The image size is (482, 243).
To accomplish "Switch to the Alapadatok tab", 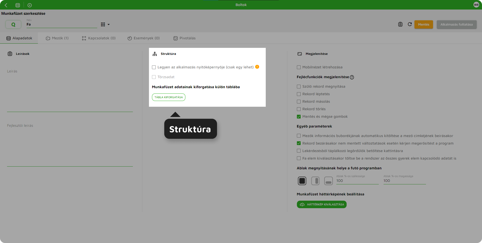I will click(19, 38).
